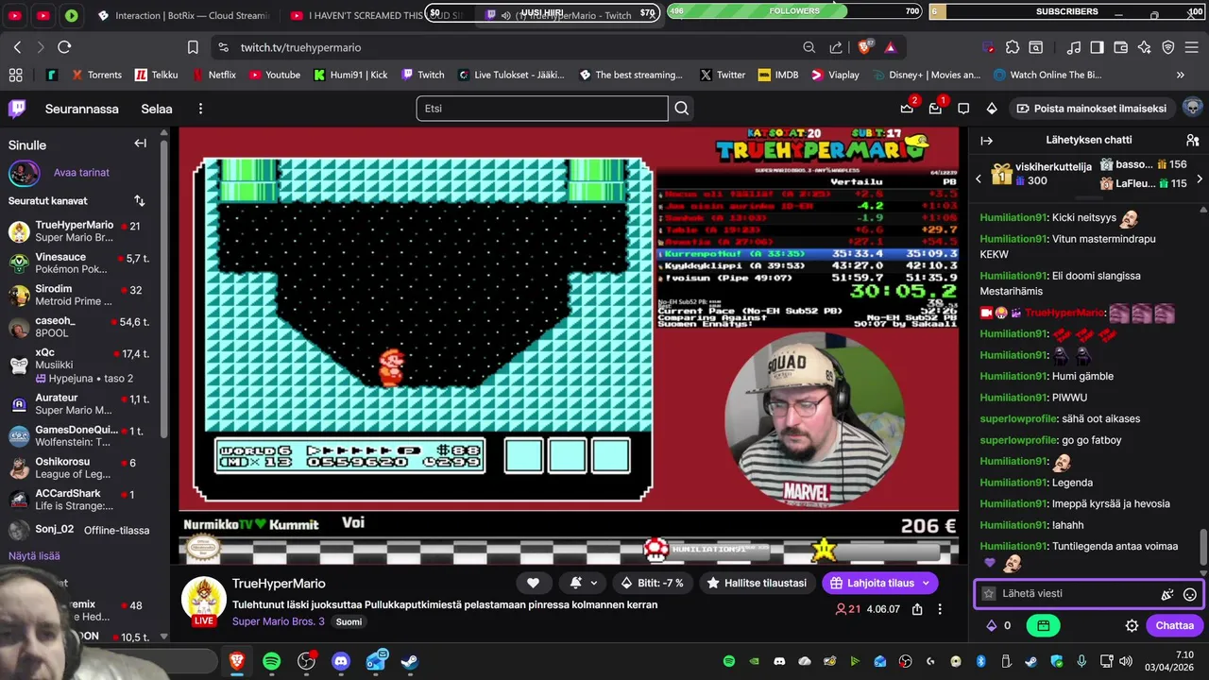Viewport: 1209px width, 680px height.
Task: Open stream more options three dots
Action: (x=940, y=609)
